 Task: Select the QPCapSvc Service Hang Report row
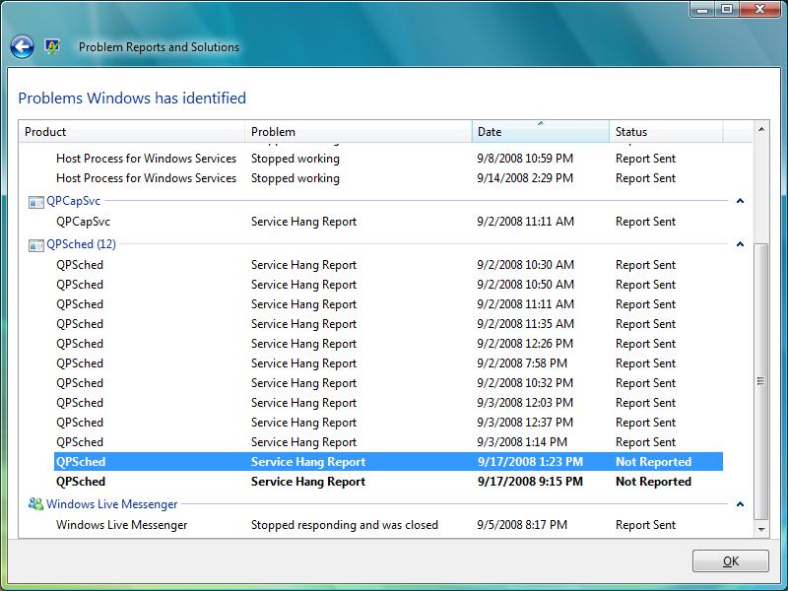pyautogui.click(x=388, y=222)
